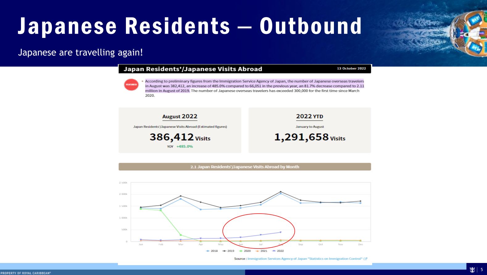Toggle the 2022 series in the chart legend

click(x=278, y=251)
